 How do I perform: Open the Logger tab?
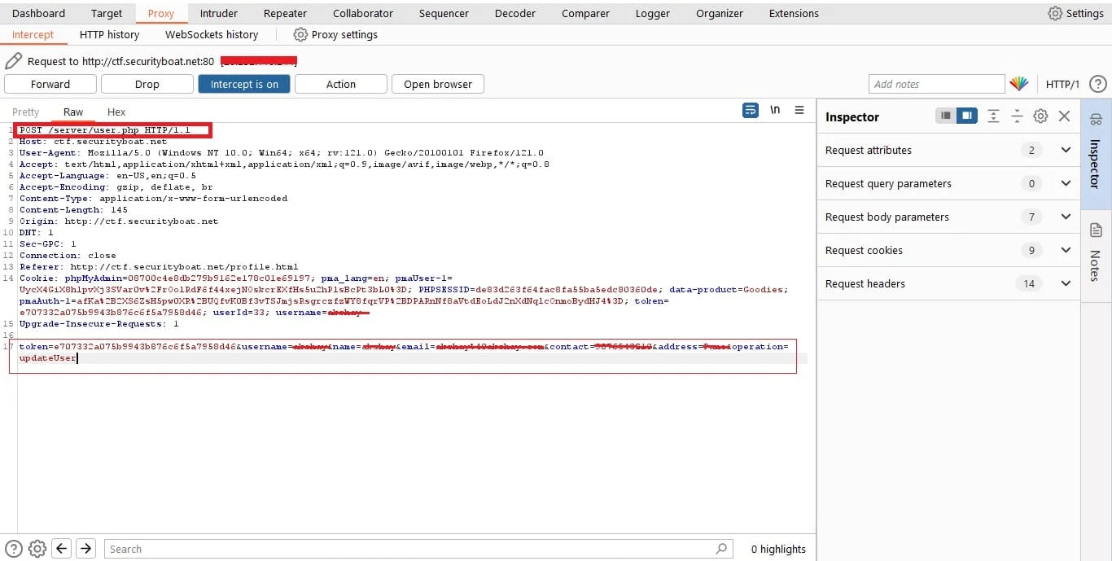tap(653, 13)
